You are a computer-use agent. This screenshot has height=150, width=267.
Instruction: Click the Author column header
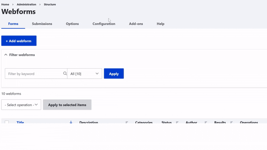(x=191, y=122)
